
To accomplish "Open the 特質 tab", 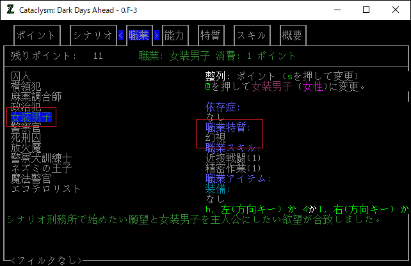I will [210, 36].
